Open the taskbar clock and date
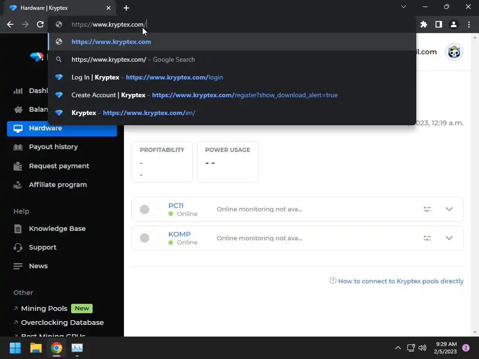The width and height of the screenshot is (479, 359). (445, 348)
